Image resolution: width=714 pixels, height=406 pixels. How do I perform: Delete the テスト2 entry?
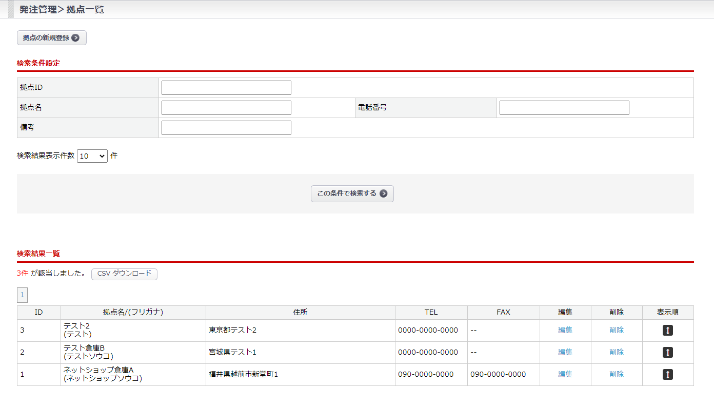[617, 330]
